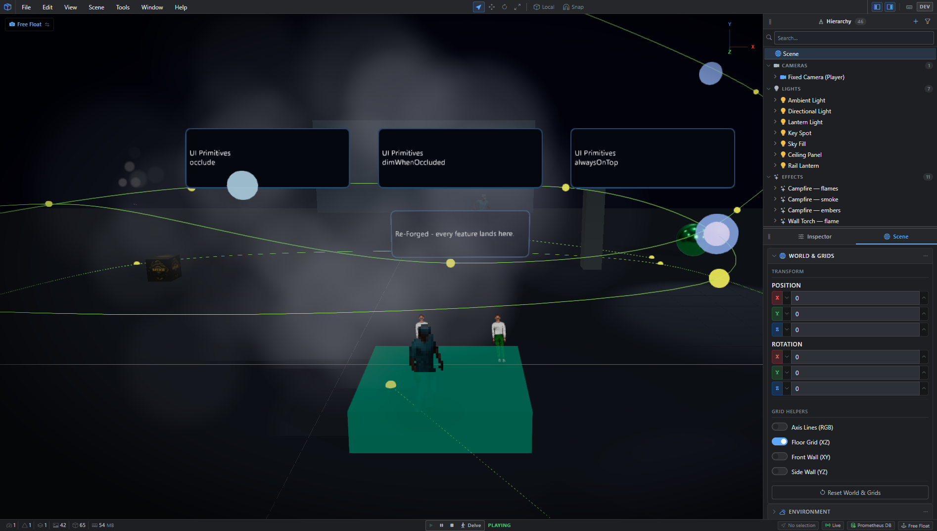Open the Tools menu
This screenshot has height=531, width=937.
tap(123, 7)
